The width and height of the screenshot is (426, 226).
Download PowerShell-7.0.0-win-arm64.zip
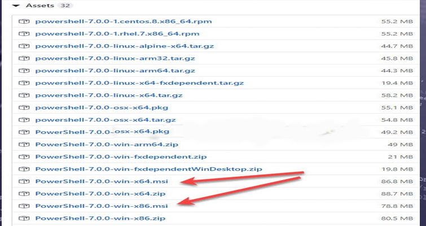pos(107,145)
